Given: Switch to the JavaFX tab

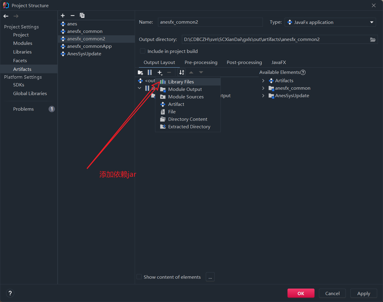Looking at the screenshot, I should pos(279,62).
